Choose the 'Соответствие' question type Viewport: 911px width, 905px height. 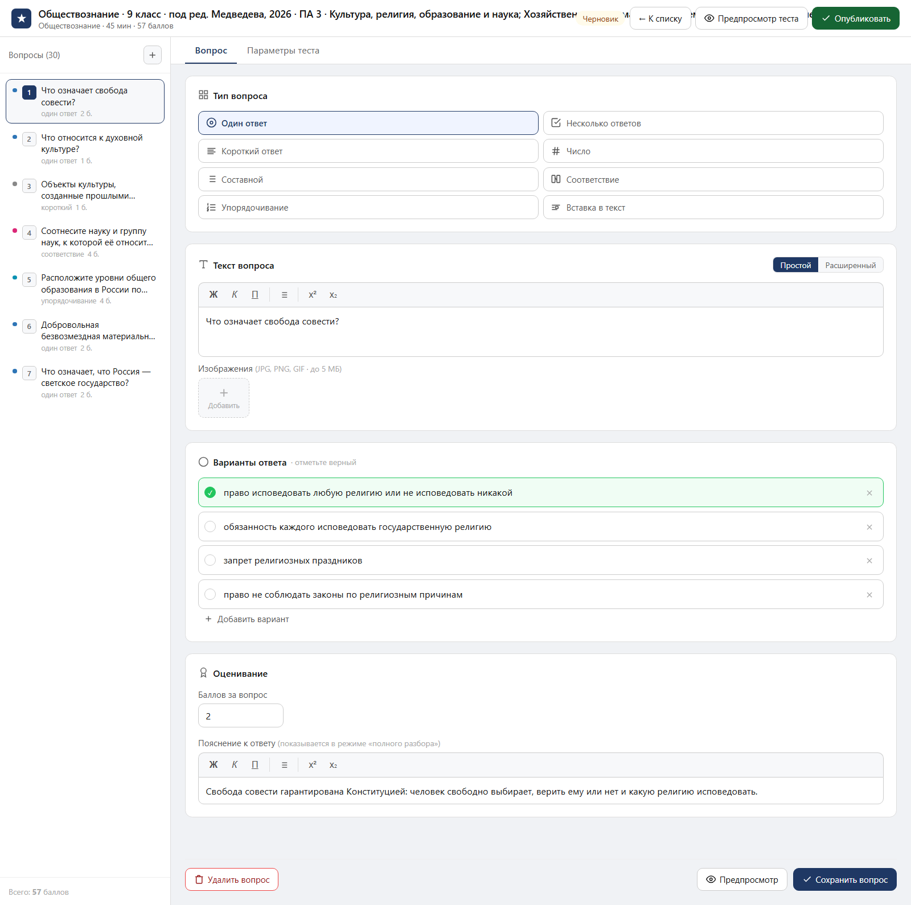coord(713,179)
